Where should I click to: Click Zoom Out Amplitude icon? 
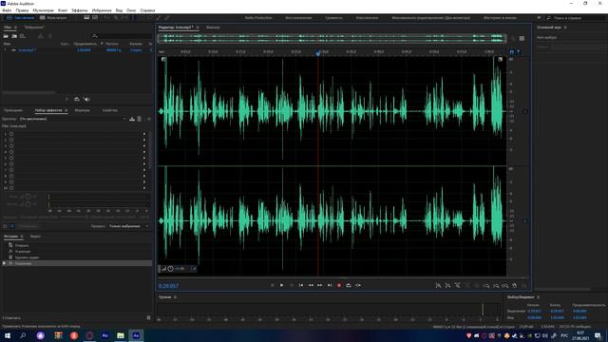[x=447, y=286]
